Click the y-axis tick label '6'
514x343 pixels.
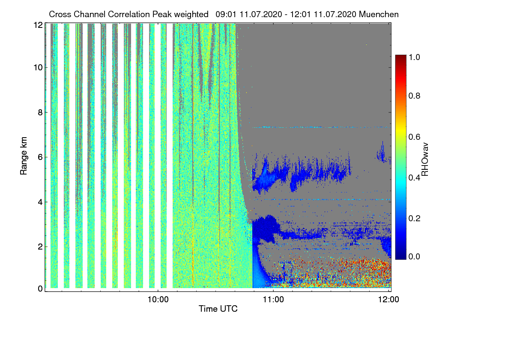point(40,157)
